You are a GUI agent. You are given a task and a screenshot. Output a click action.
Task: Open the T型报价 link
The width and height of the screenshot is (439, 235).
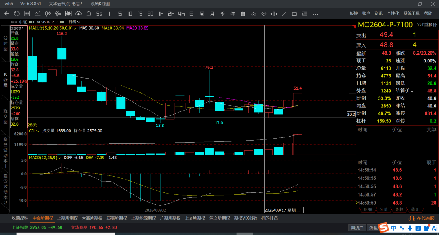427,25
